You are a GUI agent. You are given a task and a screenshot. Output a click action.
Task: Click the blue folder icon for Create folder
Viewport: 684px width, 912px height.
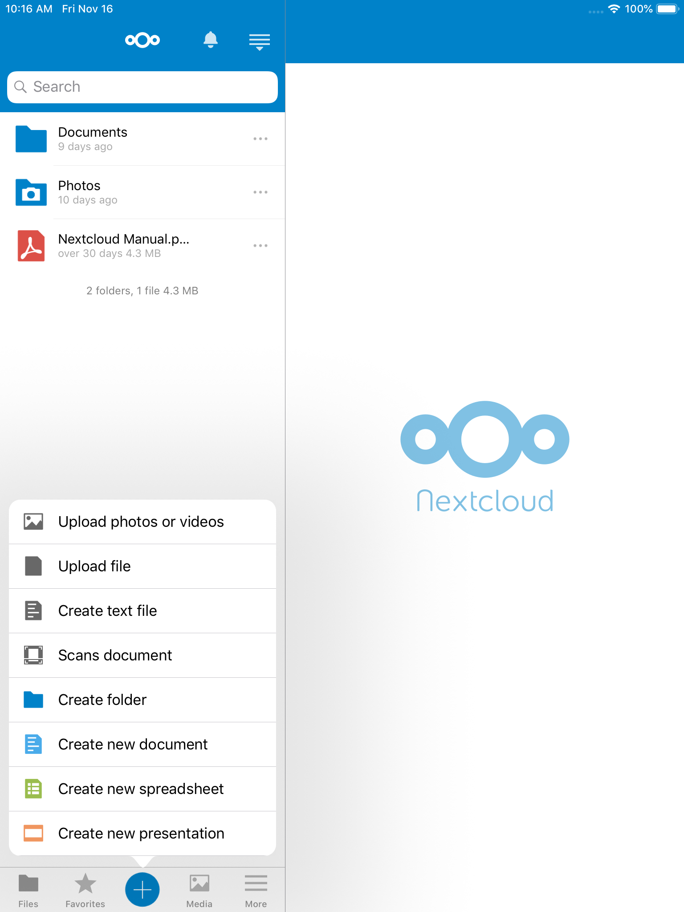[x=33, y=700]
